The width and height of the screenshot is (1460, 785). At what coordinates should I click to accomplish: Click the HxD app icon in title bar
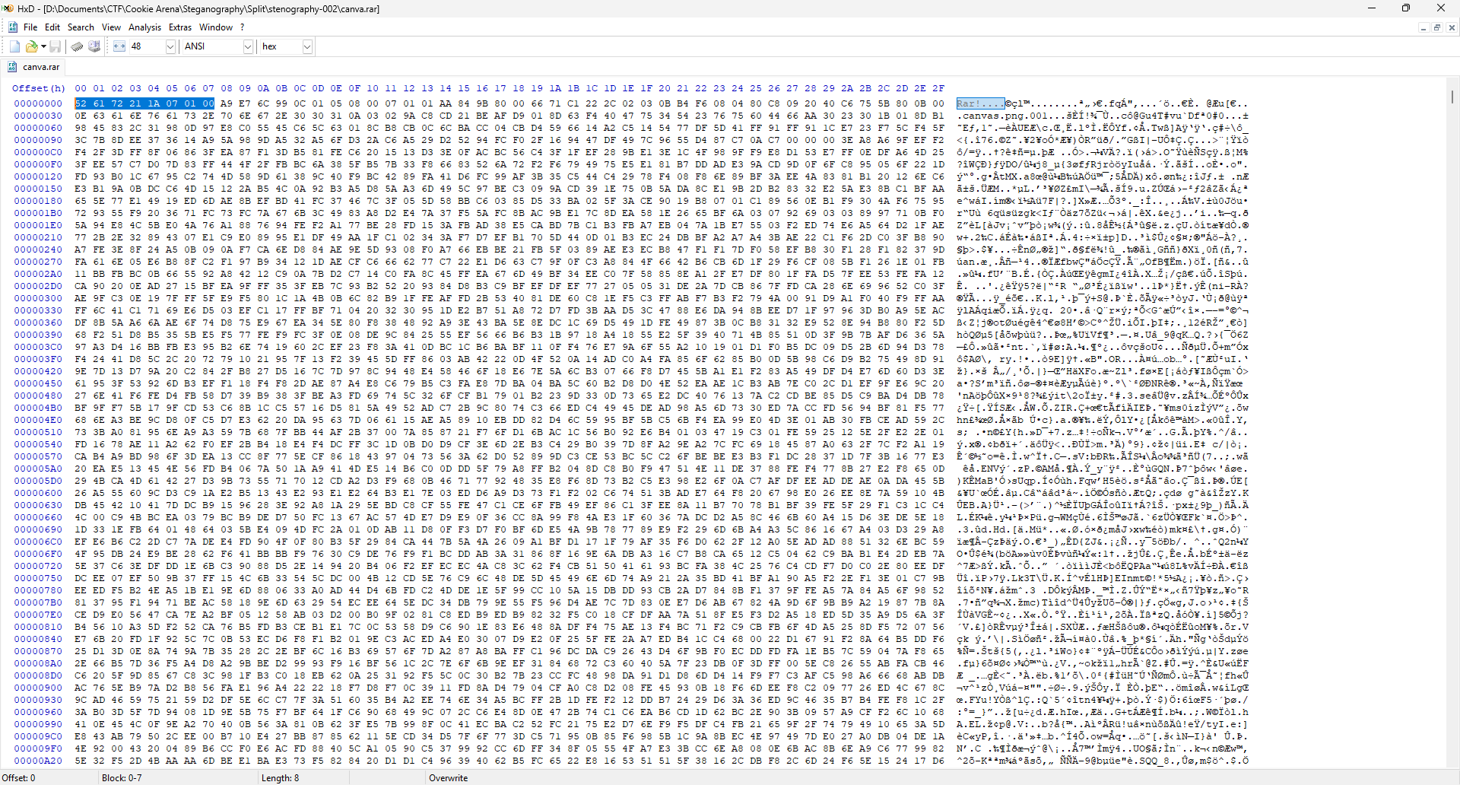point(8,8)
